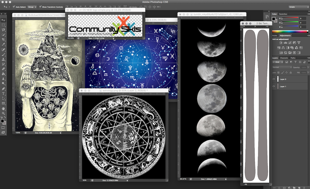Add a Black & White adjustment
This screenshot has height=189, width=310.
288,48
